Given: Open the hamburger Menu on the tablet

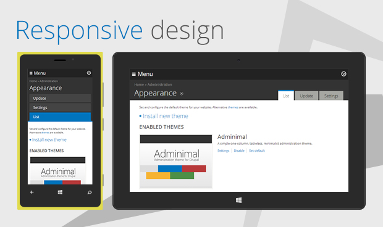Looking at the screenshot, I should (x=143, y=74).
